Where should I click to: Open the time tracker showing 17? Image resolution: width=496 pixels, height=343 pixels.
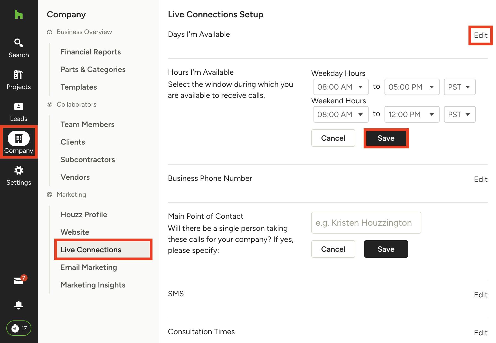18,328
